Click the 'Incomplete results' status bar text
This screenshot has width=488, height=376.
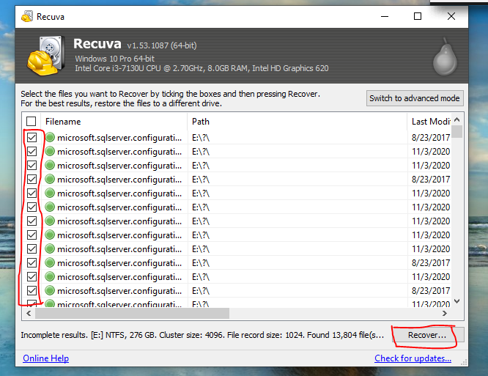tap(202, 335)
